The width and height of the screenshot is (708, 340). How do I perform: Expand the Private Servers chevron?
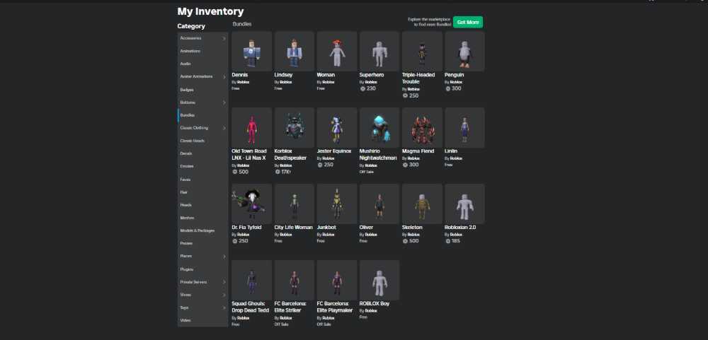click(224, 282)
